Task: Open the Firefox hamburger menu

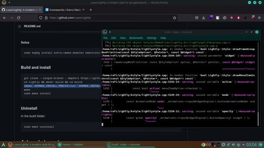Action: [x=259, y=18]
